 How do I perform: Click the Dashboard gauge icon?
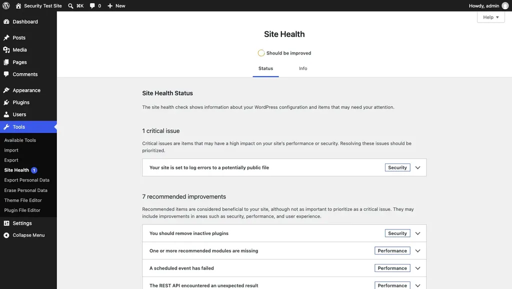point(6,21)
